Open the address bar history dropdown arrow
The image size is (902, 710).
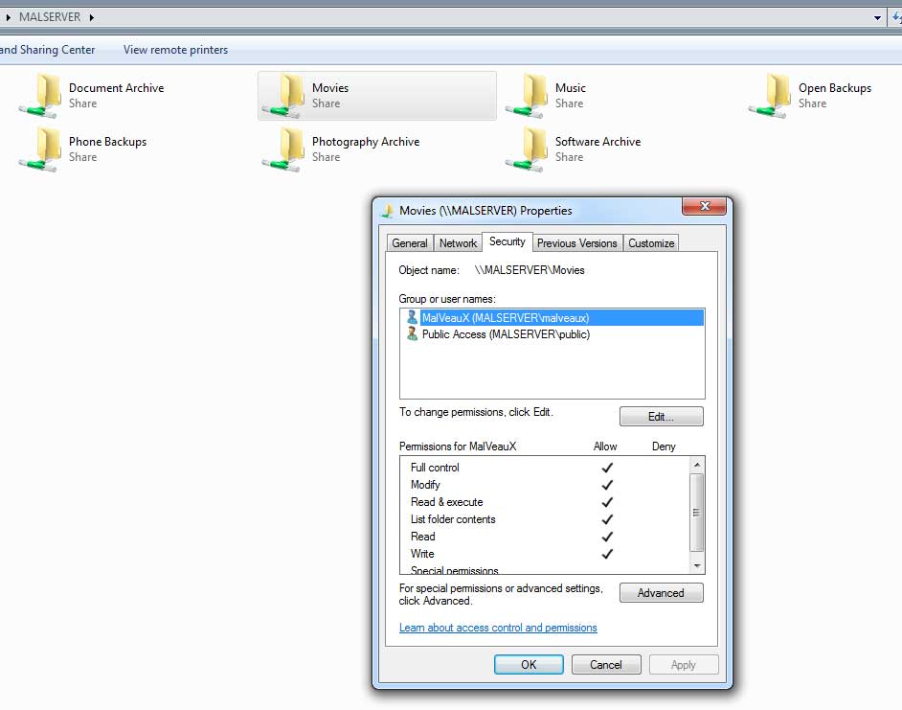point(877,18)
